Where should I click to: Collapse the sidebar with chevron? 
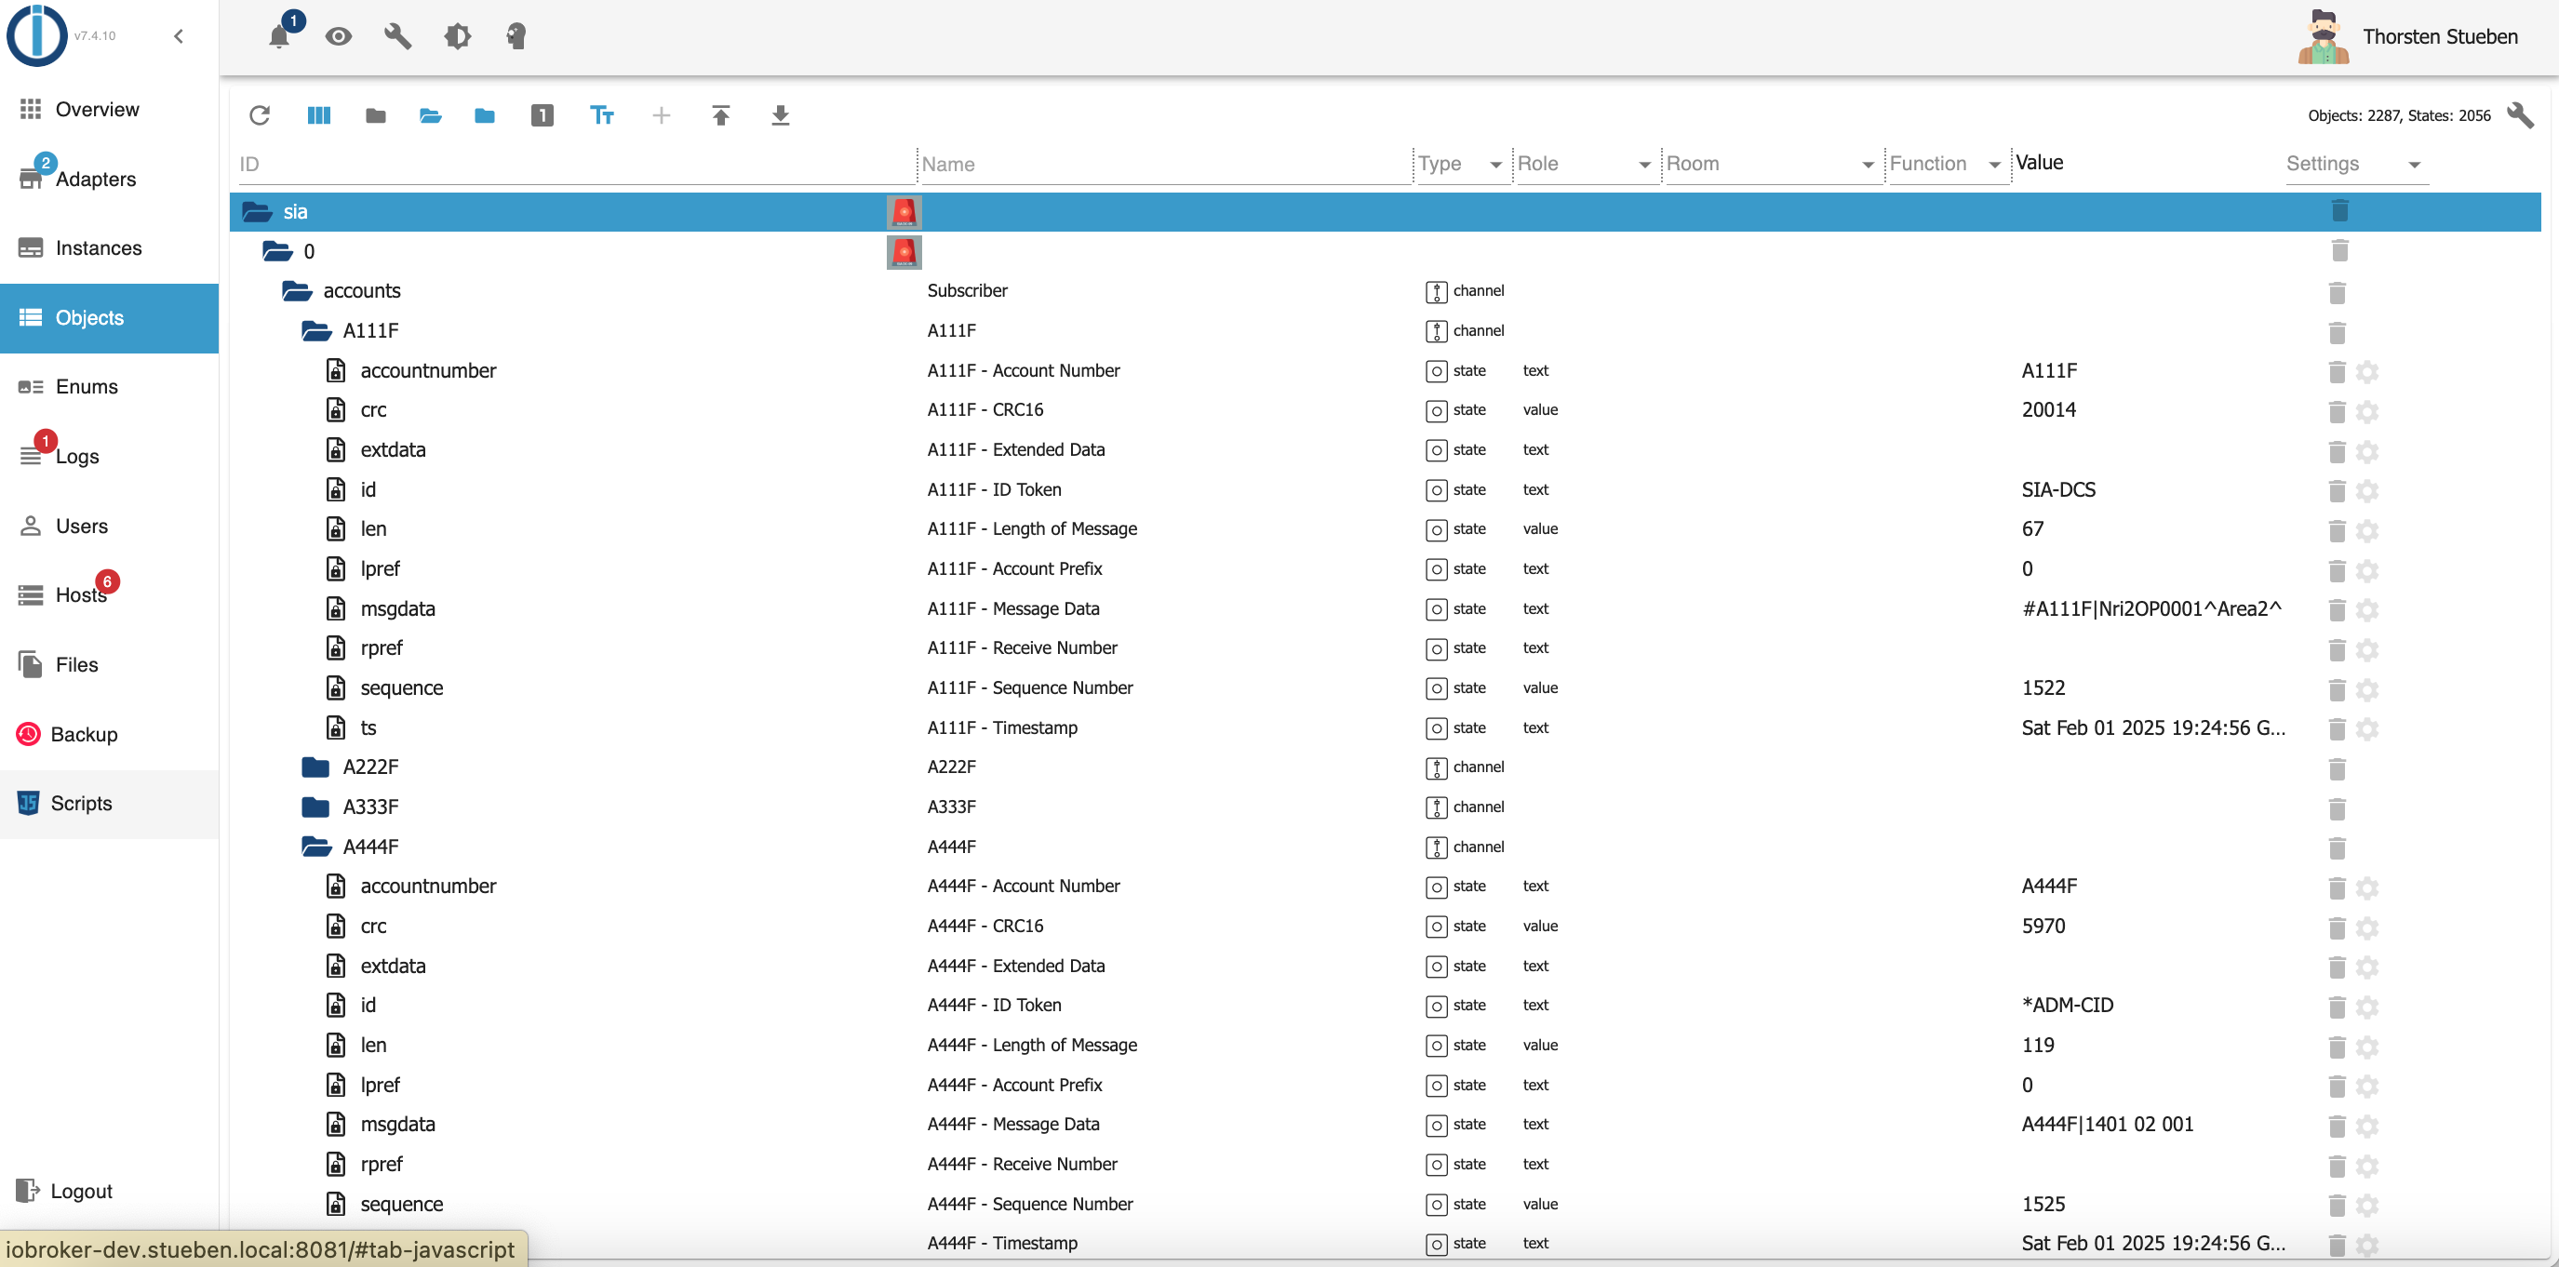click(x=179, y=36)
